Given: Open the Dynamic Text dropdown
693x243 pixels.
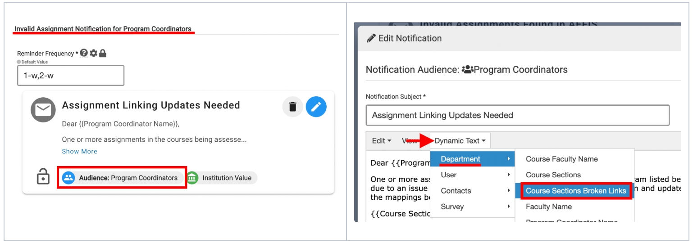Looking at the screenshot, I should point(460,141).
